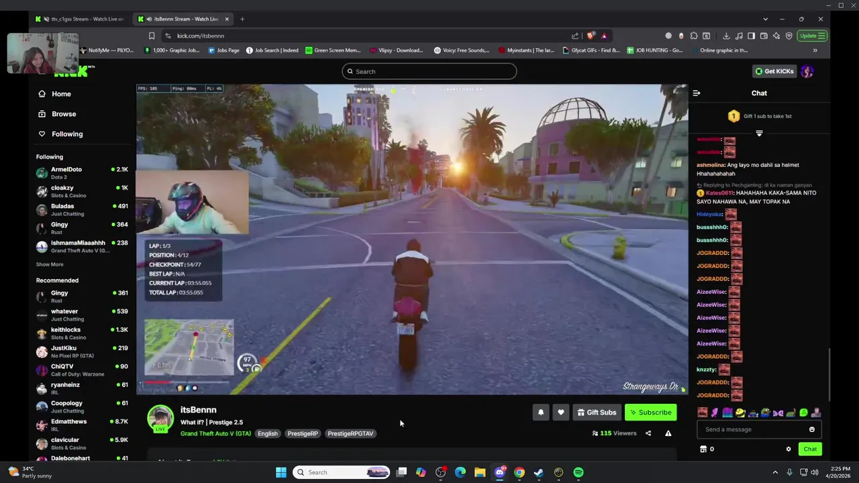Click the Browse icon in sidebar
This screenshot has height=483, width=859.
pyautogui.click(x=42, y=114)
